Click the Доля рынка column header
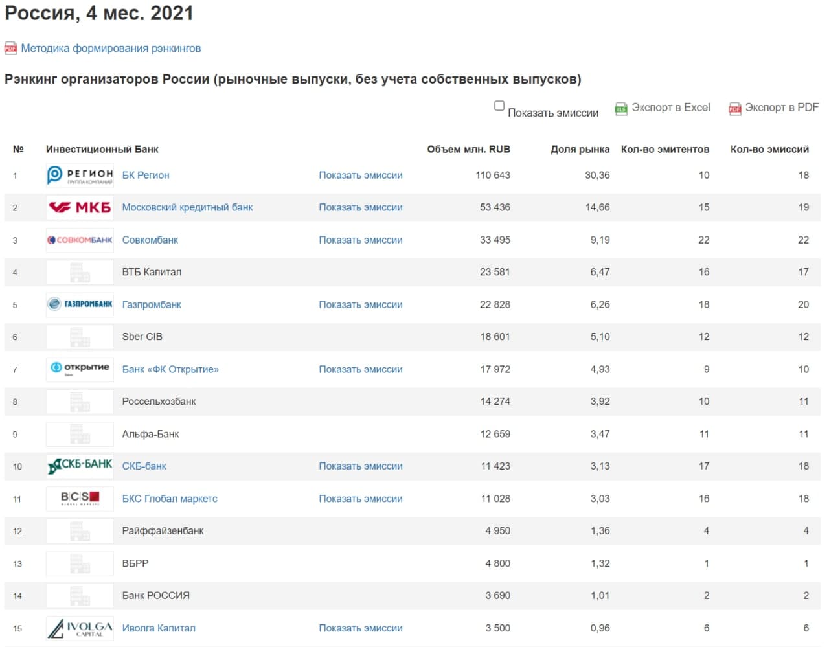829x647 pixels. 580,150
